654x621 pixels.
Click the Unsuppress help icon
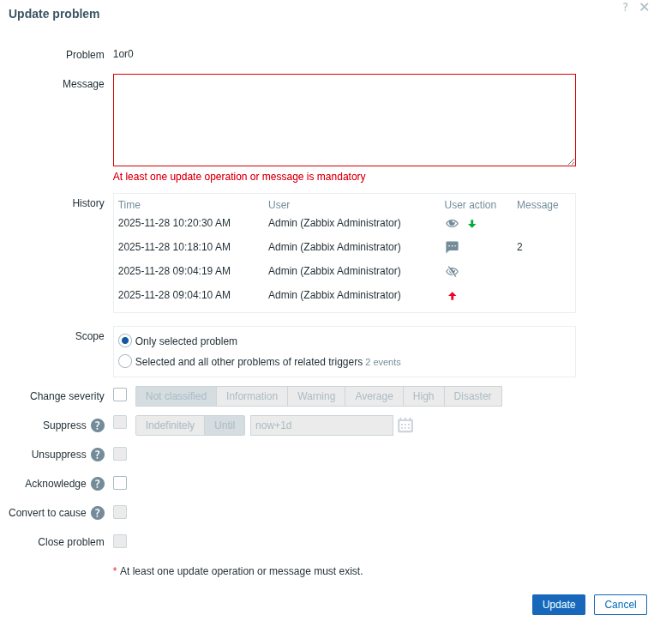[98, 455]
